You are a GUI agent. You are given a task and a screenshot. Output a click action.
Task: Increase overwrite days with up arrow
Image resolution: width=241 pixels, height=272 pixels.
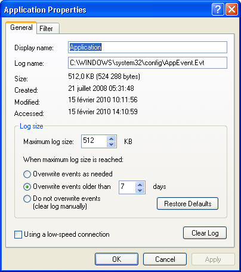tap(140, 185)
